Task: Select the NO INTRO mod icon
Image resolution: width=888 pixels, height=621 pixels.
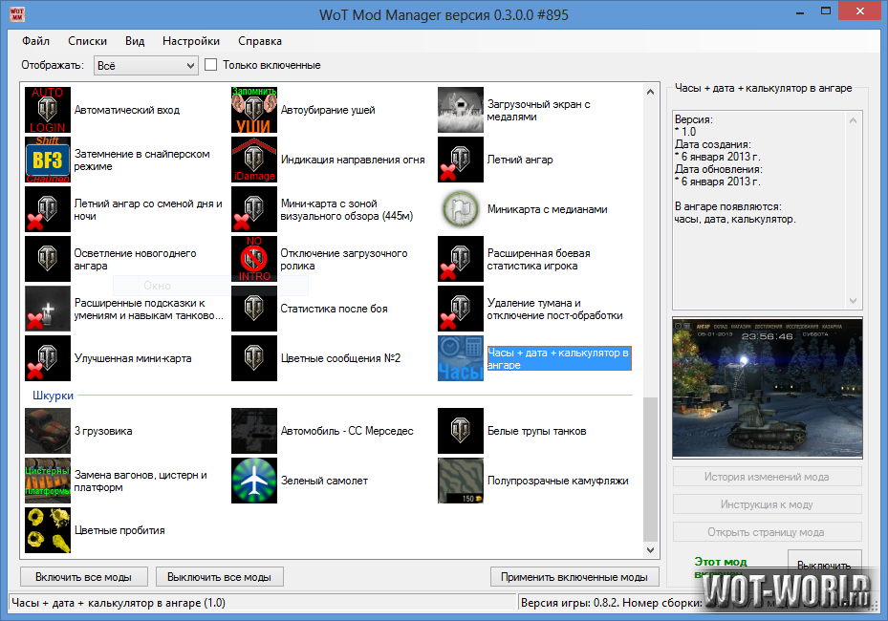Action: [254, 259]
